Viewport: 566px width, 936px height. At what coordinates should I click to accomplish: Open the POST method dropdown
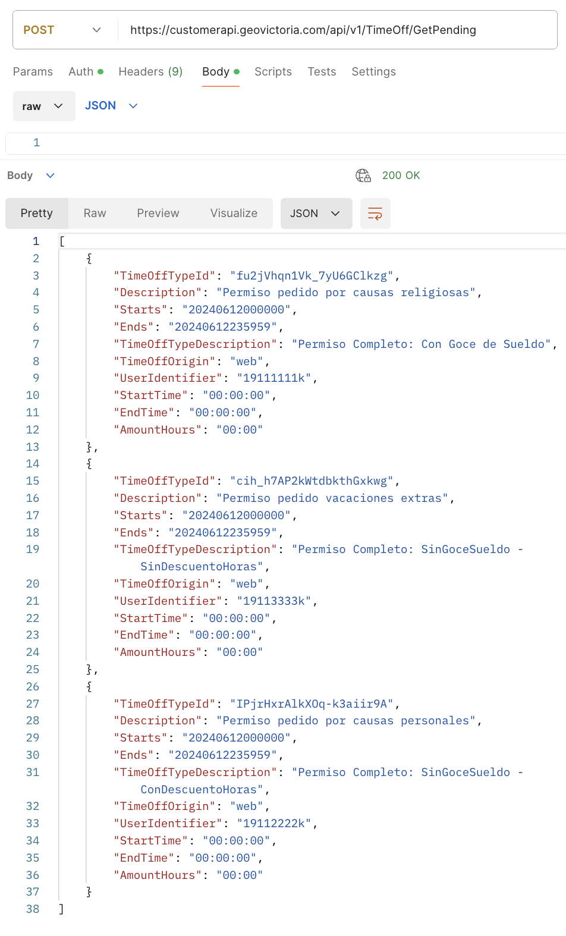tap(62, 30)
